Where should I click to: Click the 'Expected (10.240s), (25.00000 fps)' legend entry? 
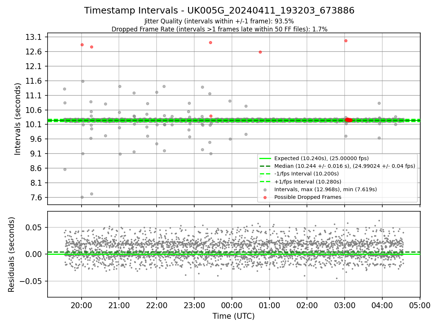point(322,158)
